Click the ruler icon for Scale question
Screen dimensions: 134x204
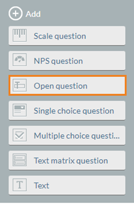click(20, 35)
